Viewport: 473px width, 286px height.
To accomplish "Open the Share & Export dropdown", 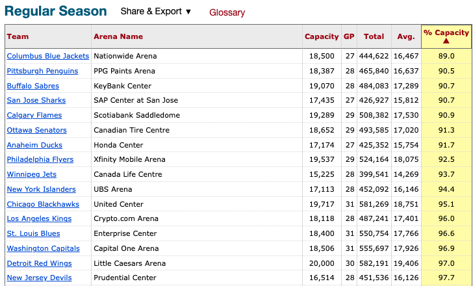I will point(156,12).
